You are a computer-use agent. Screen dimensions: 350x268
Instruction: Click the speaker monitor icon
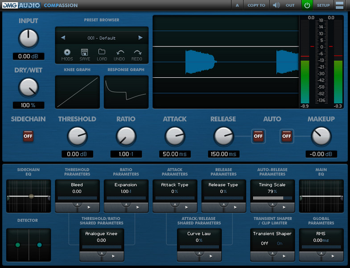click(276, 5)
